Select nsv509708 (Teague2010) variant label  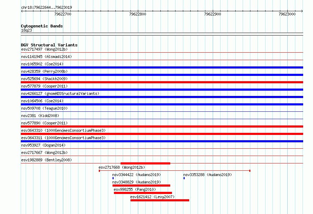click(44, 108)
